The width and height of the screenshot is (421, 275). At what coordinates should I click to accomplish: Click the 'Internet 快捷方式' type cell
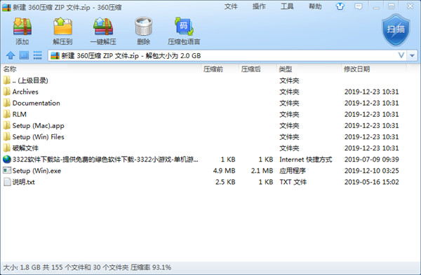pyautogui.click(x=306, y=160)
